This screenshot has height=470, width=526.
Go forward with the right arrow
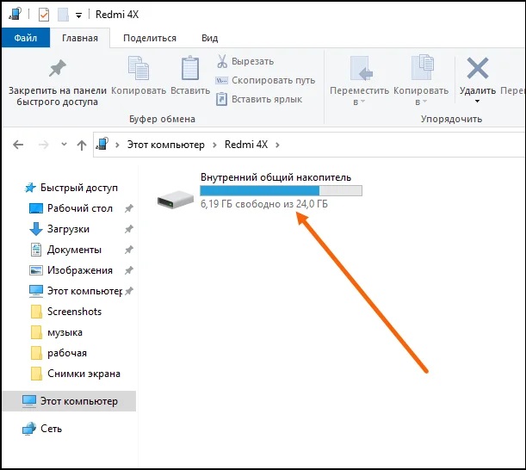click(x=44, y=145)
